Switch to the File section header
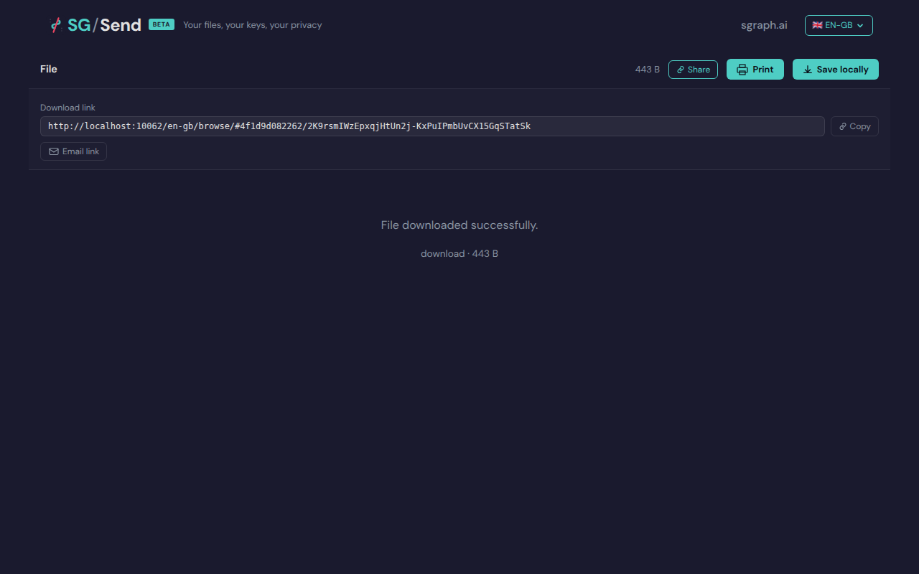The image size is (919, 574). (48, 69)
